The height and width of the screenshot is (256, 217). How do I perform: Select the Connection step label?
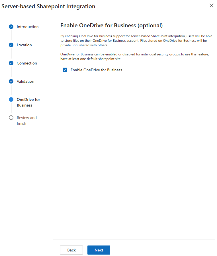[x=27, y=63]
